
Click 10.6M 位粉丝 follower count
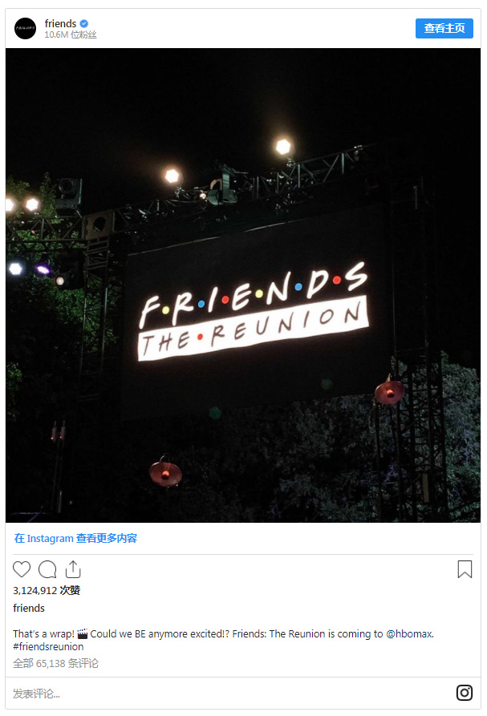71,34
